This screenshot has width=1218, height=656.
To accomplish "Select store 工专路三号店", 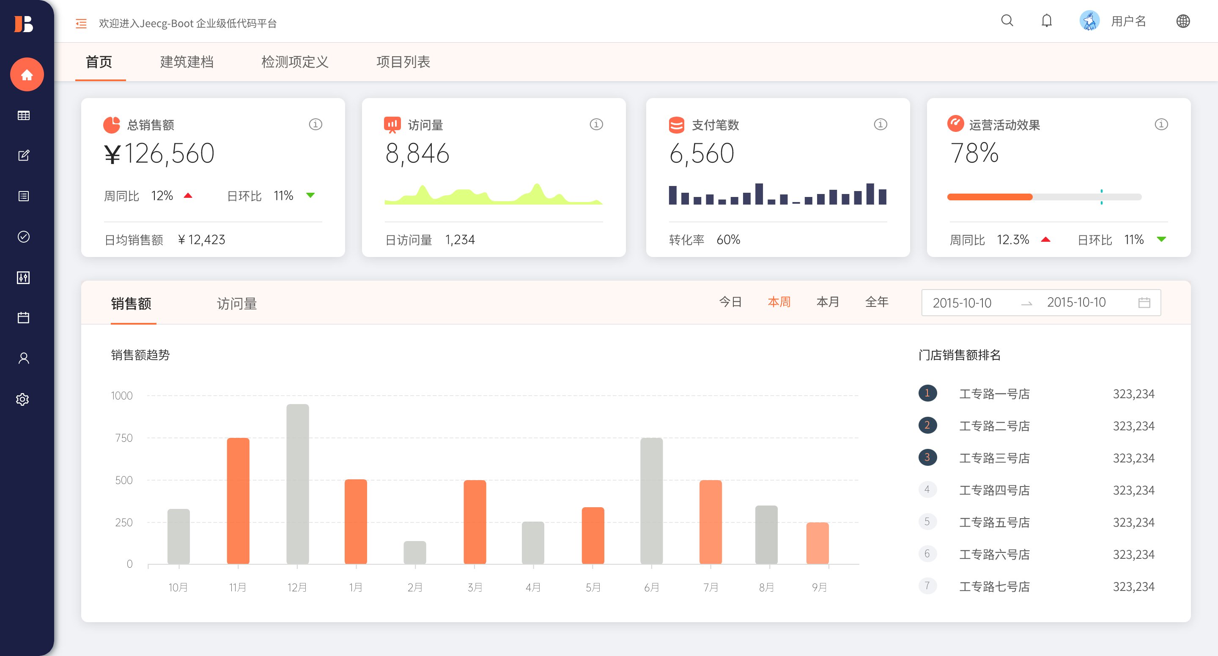I will click(994, 458).
